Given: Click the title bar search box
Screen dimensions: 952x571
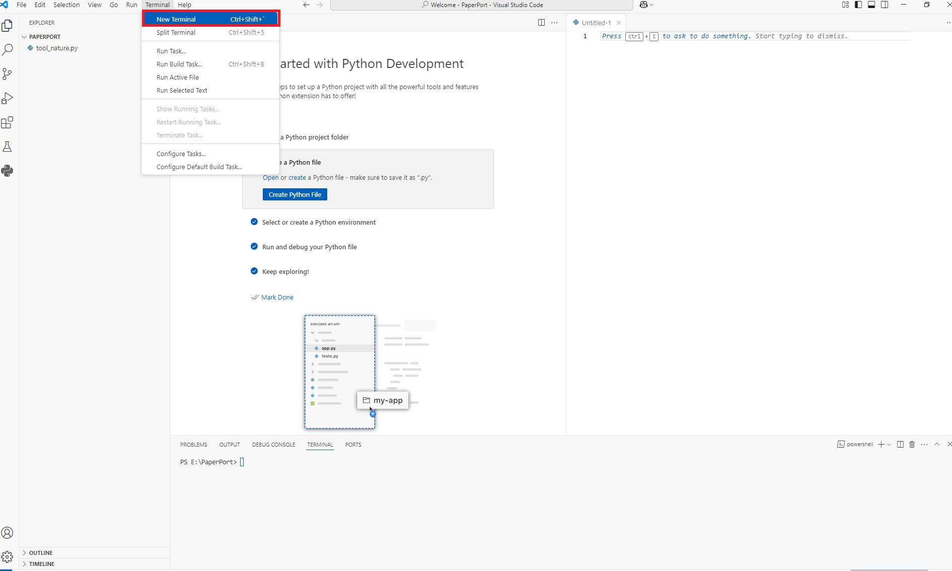Looking at the screenshot, I should (x=482, y=5).
